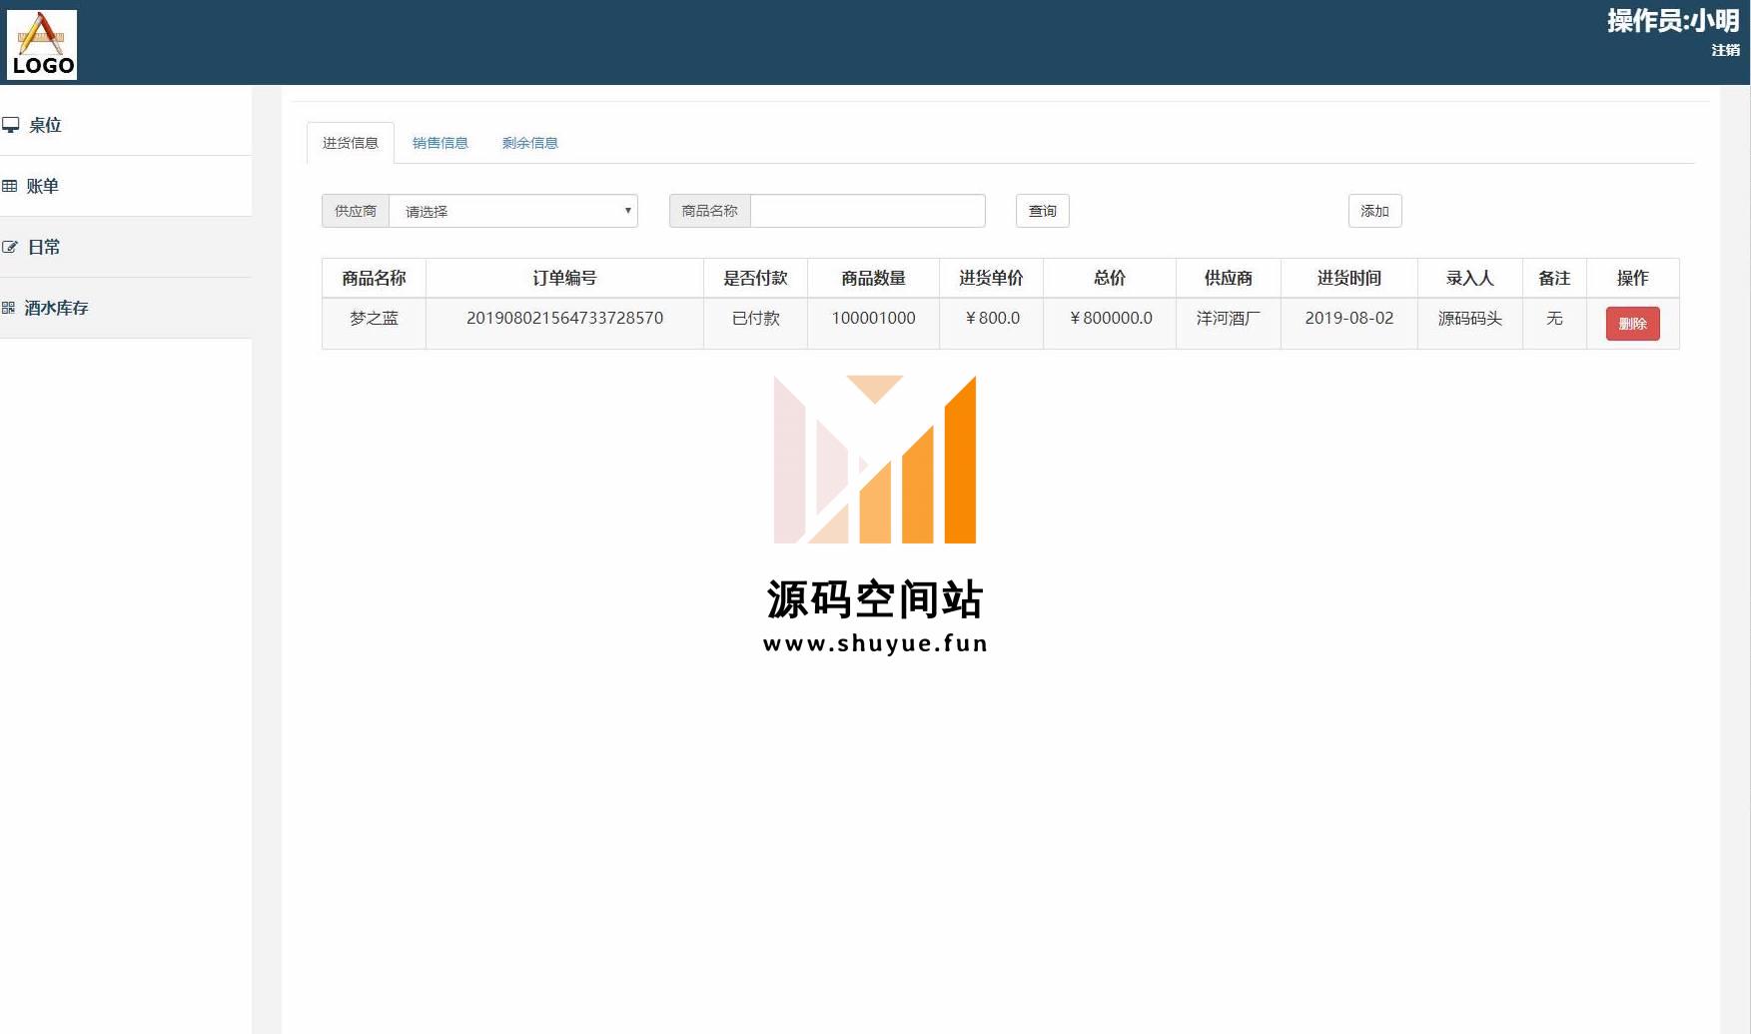The width and height of the screenshot is (1751, 1034).
Task: Open the 日常 sidebar menu
Action: tap(126, 247)
